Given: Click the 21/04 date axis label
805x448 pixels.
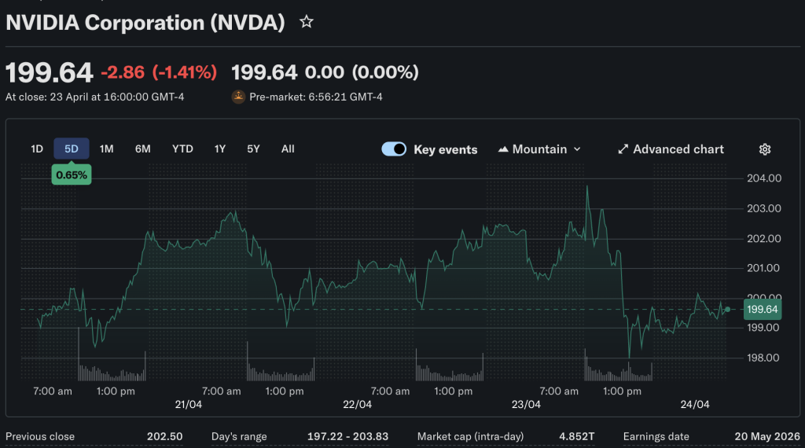Looking at the screenshot, I should tap(189, 405).
